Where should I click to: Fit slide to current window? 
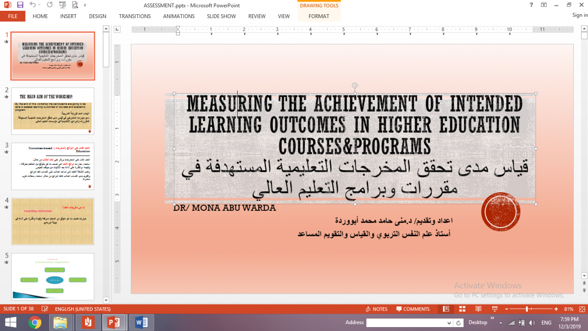[582, 309]
